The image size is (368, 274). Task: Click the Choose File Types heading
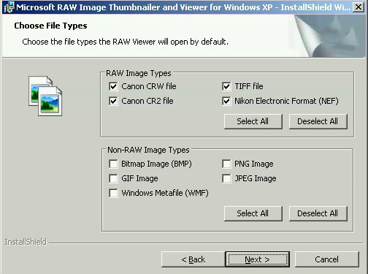[50, 26]
